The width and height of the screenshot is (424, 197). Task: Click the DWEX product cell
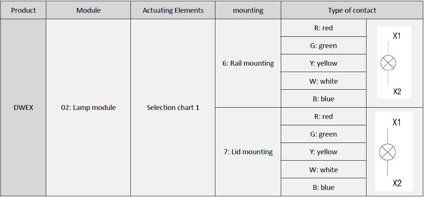tap(23, 108)
